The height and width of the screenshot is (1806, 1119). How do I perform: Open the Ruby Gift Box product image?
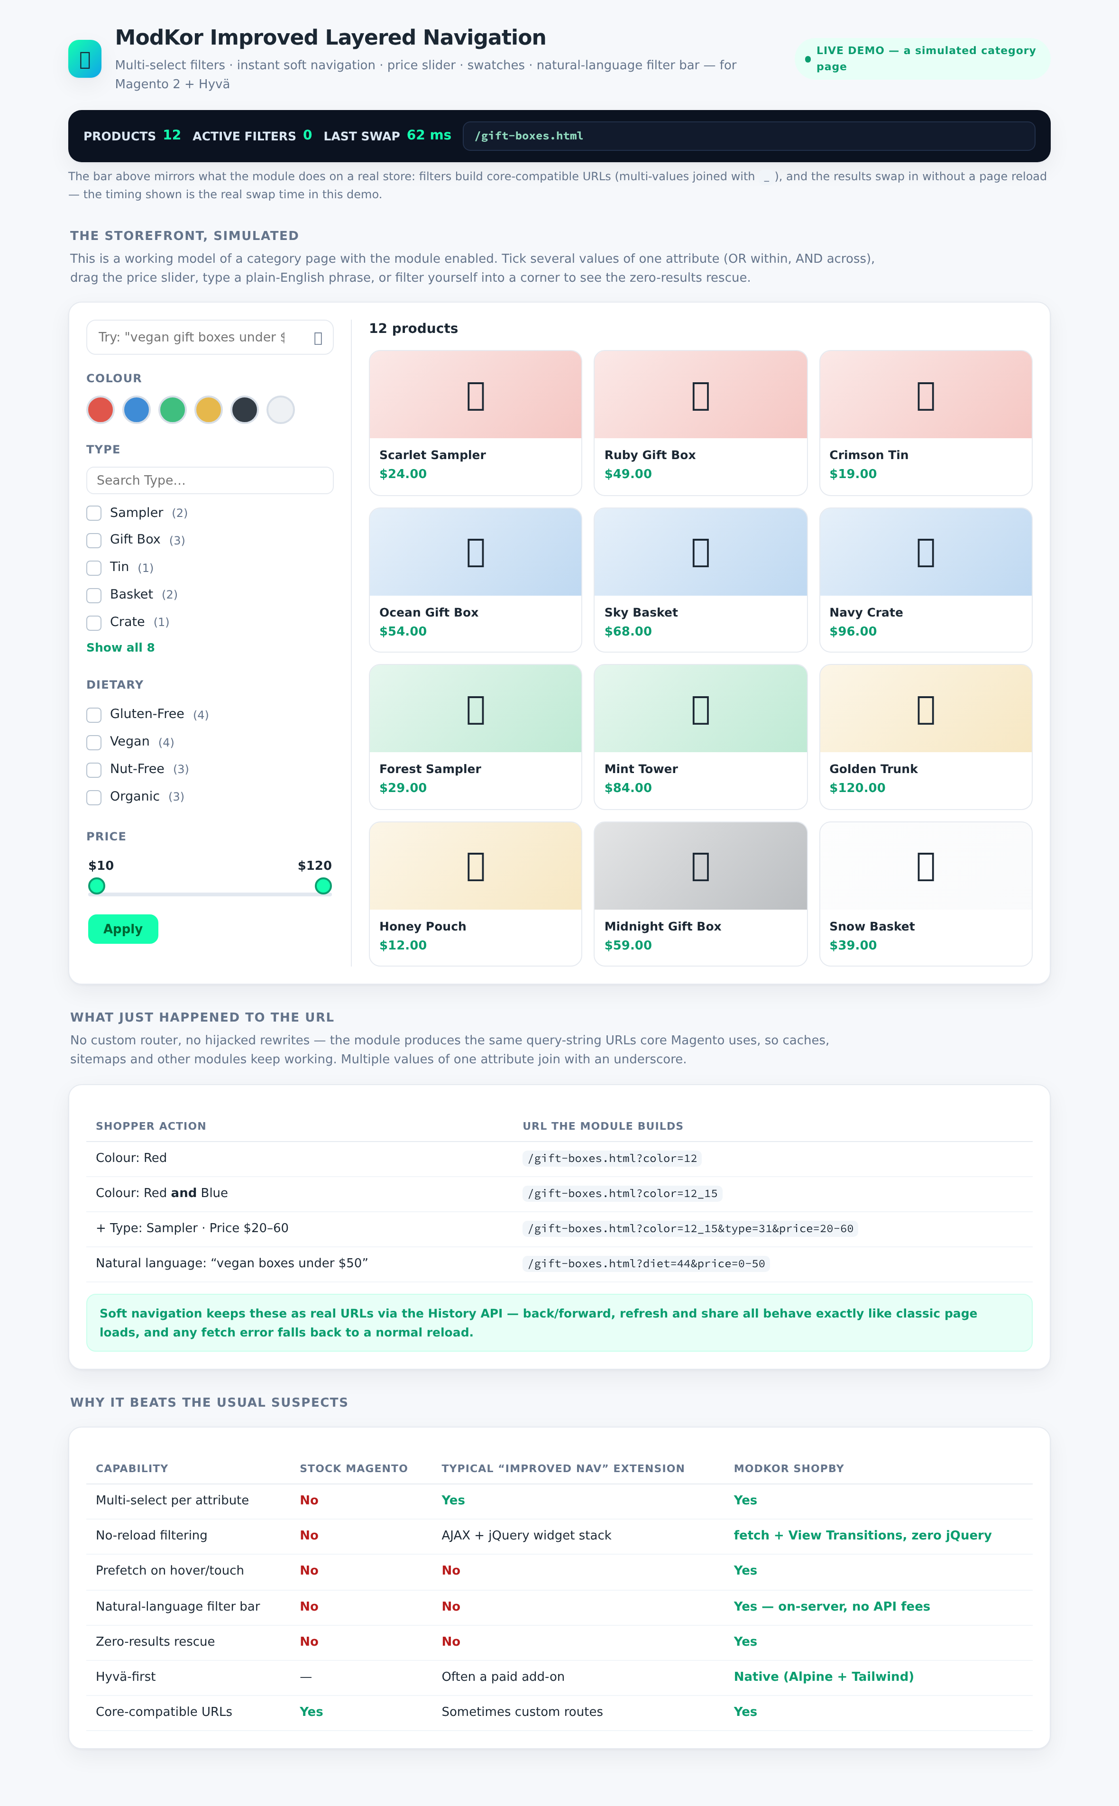[700, 395]
